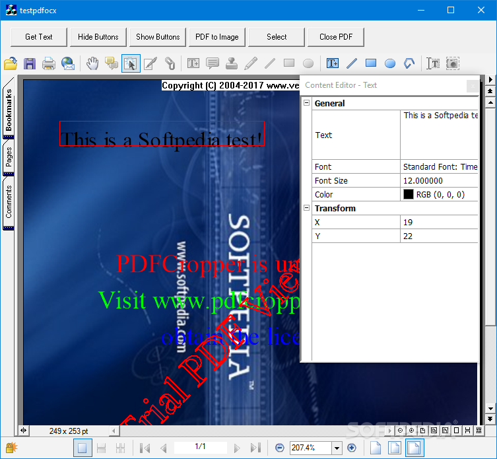Viewport: 497px width, 459px height.
Task: Open the black RGB color swatch
Action: pyautogui.click(x=409, y=194)
